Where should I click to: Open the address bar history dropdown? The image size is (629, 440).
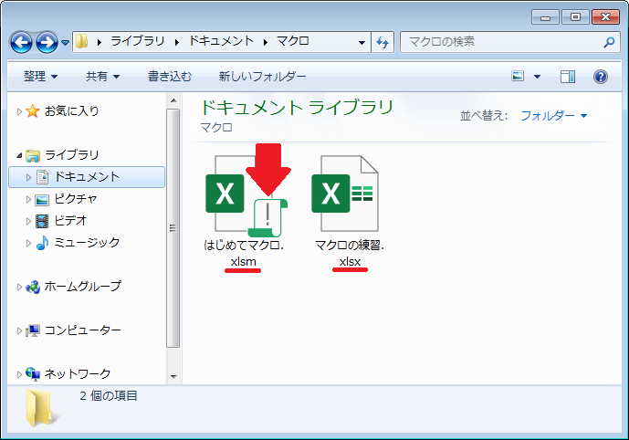(x=362, y=42)
